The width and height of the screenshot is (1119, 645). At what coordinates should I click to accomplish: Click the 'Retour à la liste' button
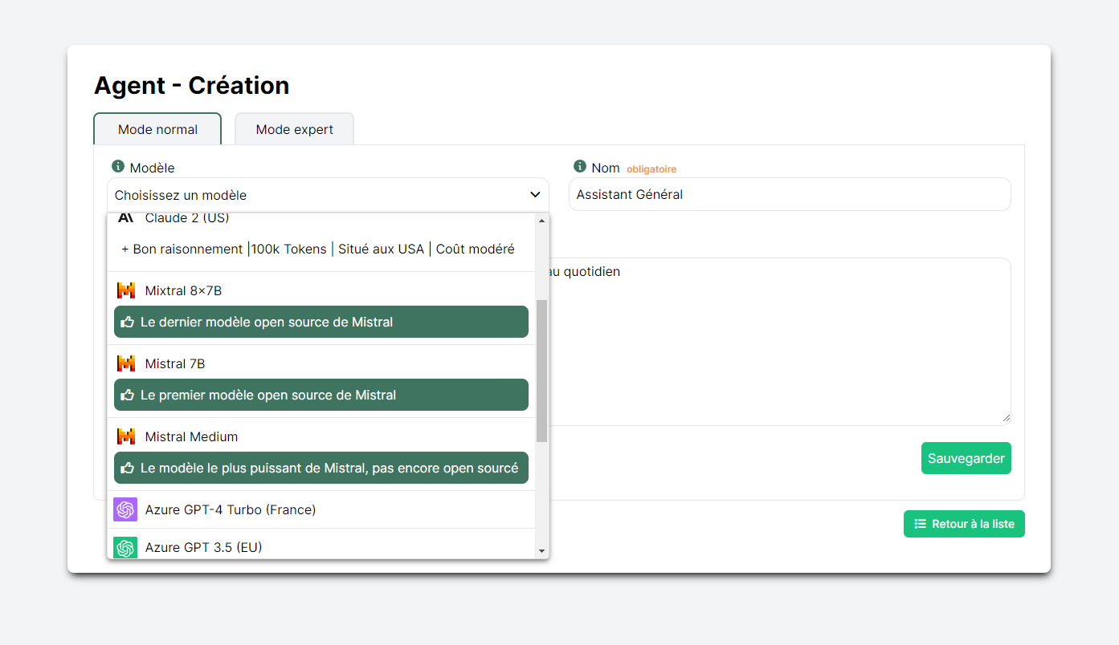point(964,524)
